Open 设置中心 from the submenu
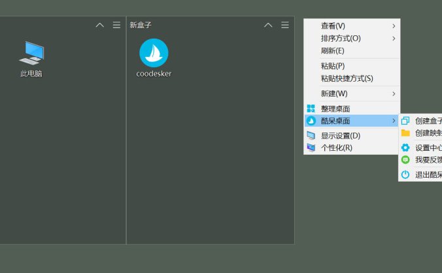 420,148
